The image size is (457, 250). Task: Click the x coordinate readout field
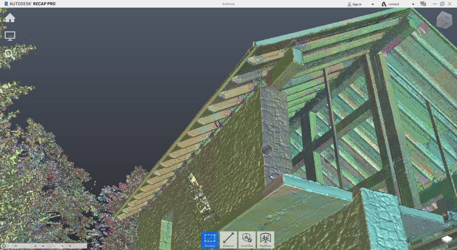click(12, 246)
